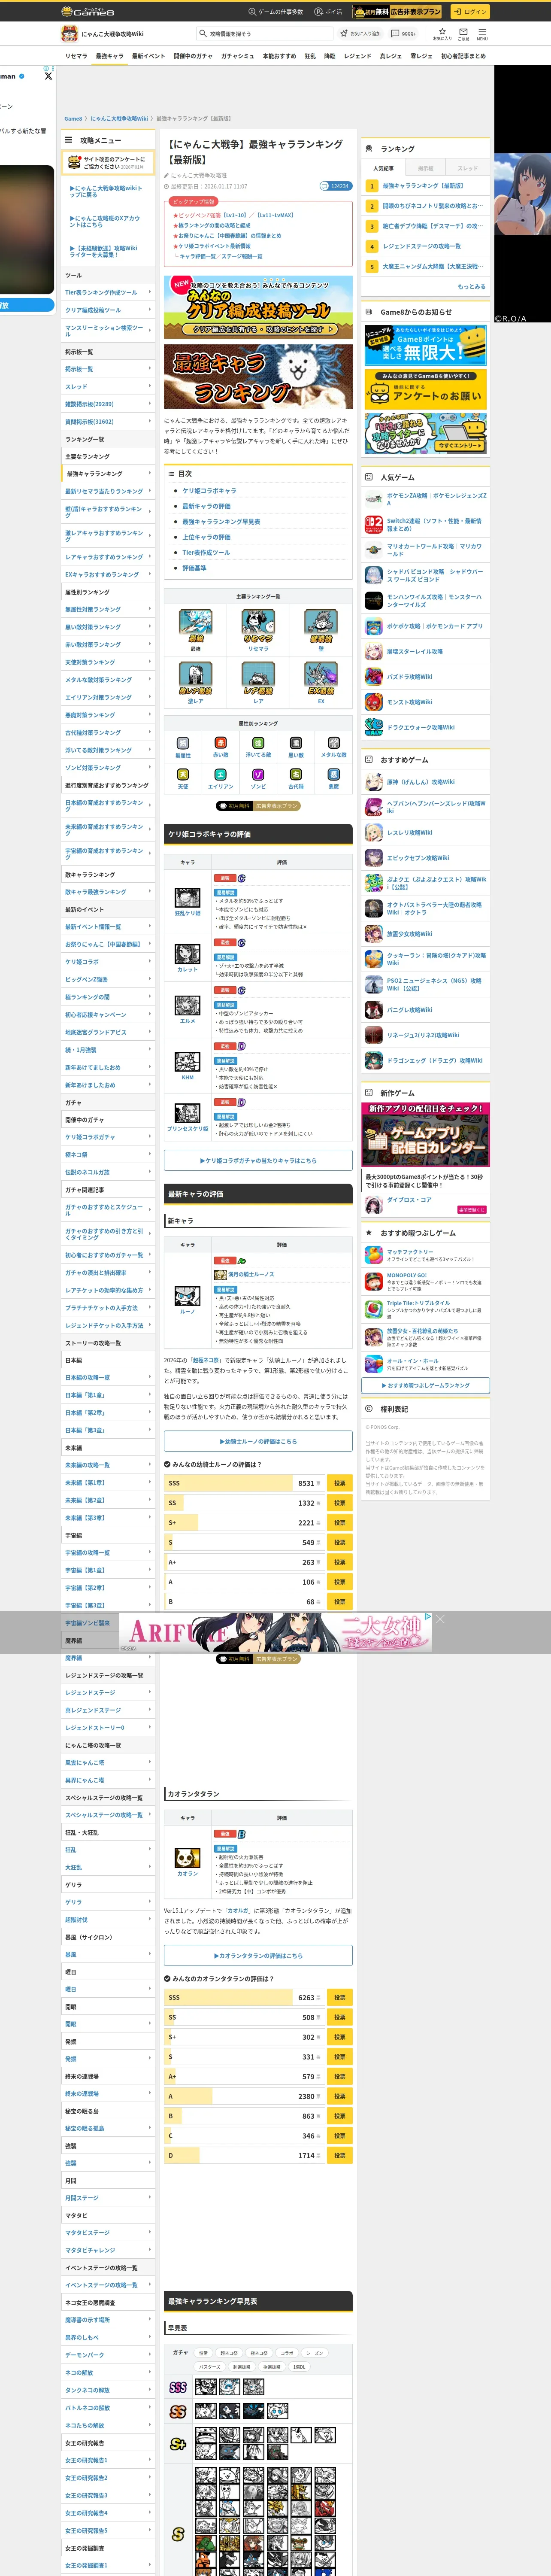Click the ログイン button
This screenshot has width=551, height=2576.
point(470,11)
